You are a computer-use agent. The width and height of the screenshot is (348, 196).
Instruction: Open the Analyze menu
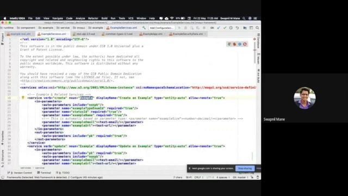click(80, 19)
